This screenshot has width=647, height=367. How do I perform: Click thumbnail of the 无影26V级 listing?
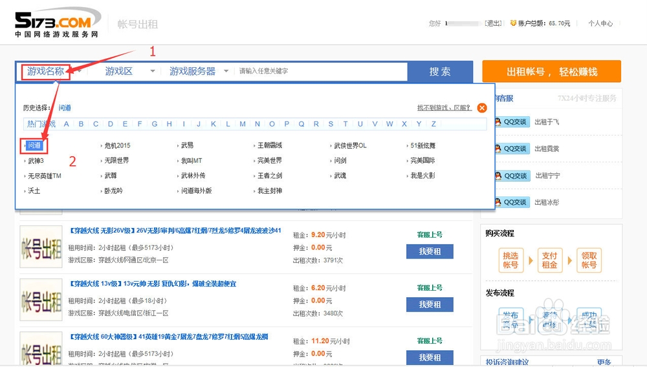click(41, 247)
